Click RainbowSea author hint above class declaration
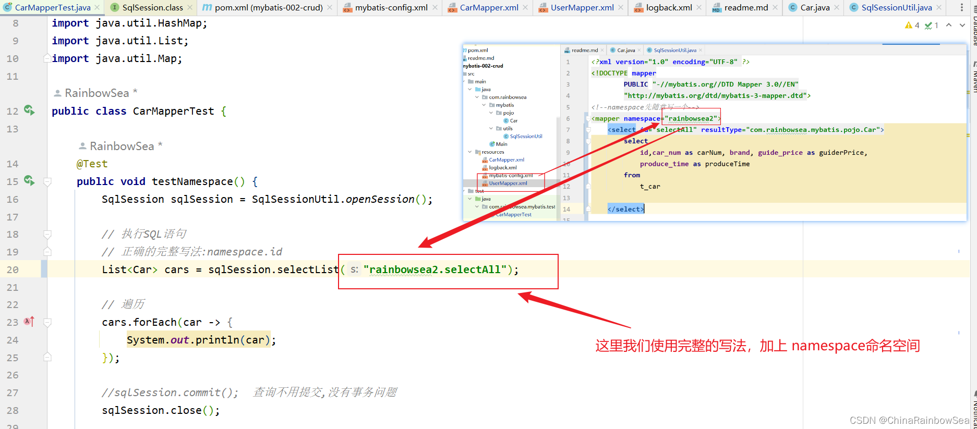 pyautogui.click(x=96, y=93)
